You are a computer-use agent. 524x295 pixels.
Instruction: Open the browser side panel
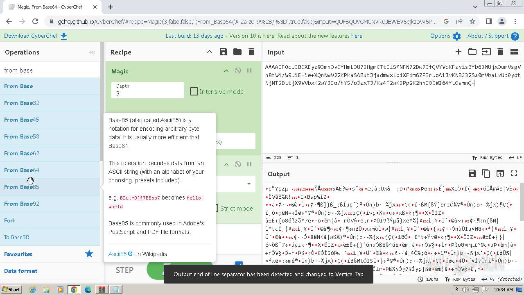point(489,21)
